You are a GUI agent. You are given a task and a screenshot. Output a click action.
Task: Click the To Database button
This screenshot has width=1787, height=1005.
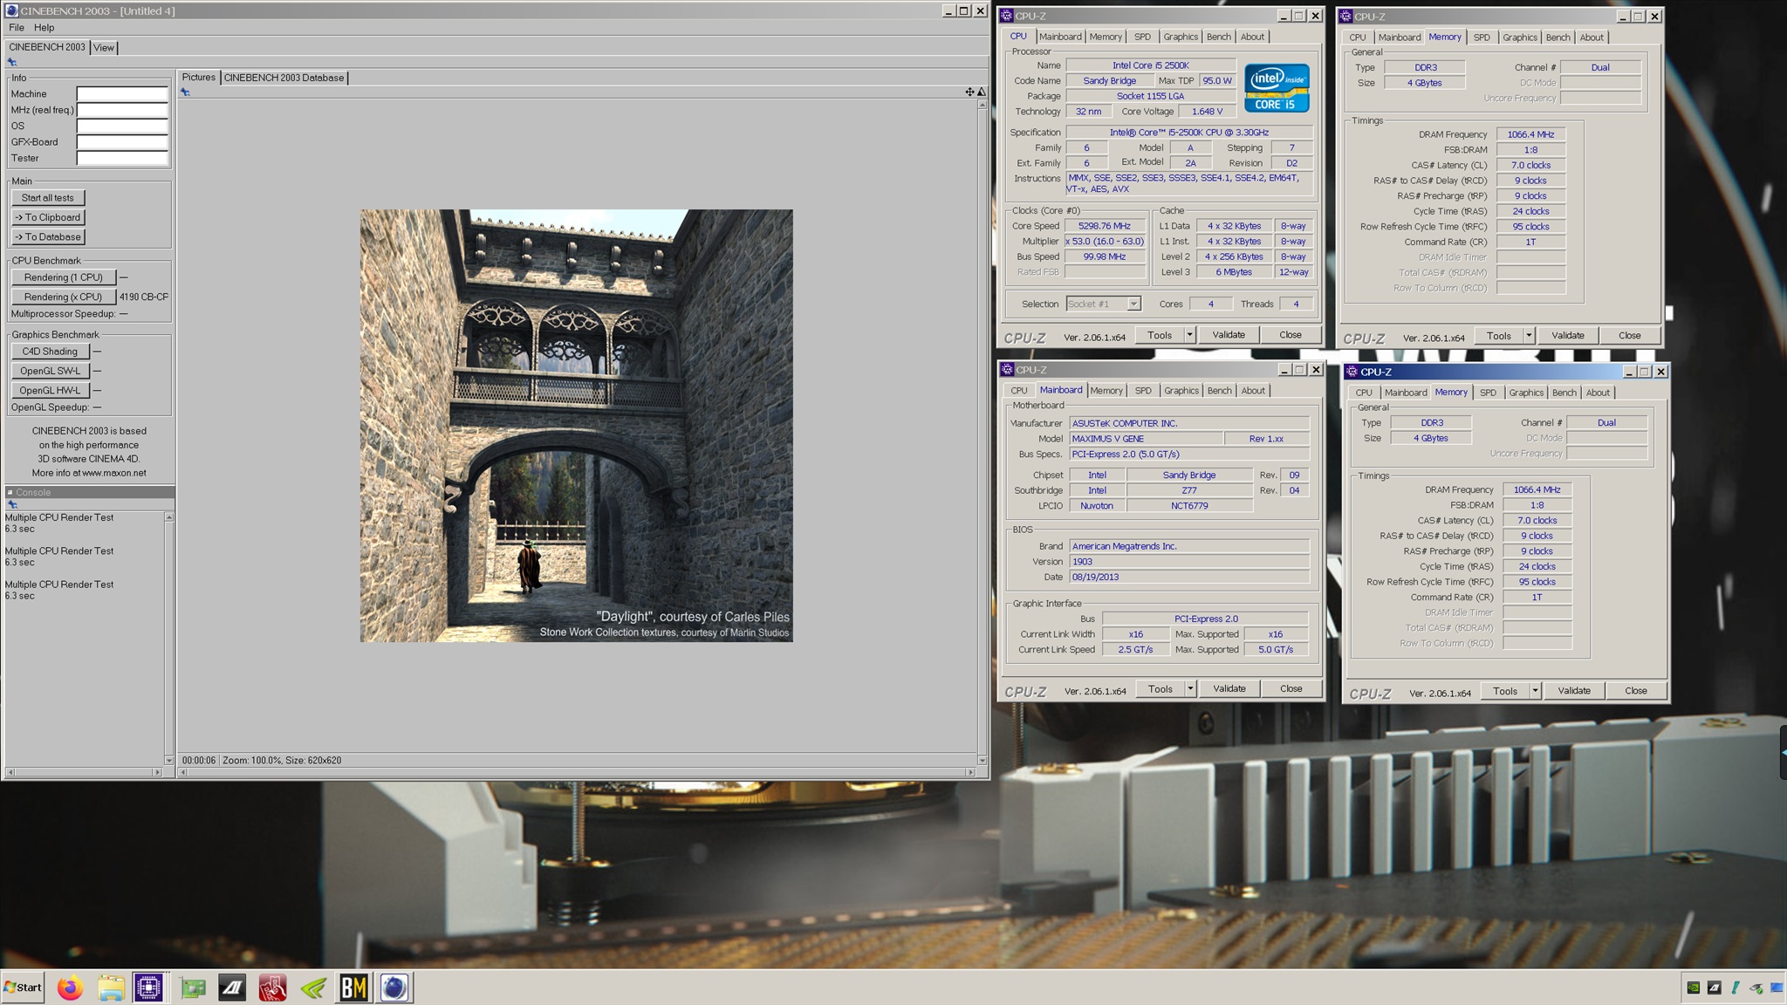click(x=48, y=236)
